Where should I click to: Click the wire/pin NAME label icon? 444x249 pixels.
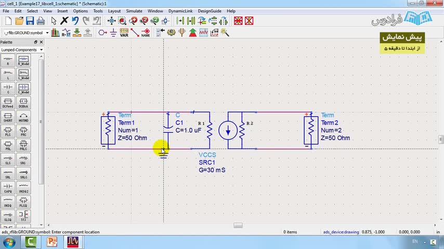(x=146, y=33)
